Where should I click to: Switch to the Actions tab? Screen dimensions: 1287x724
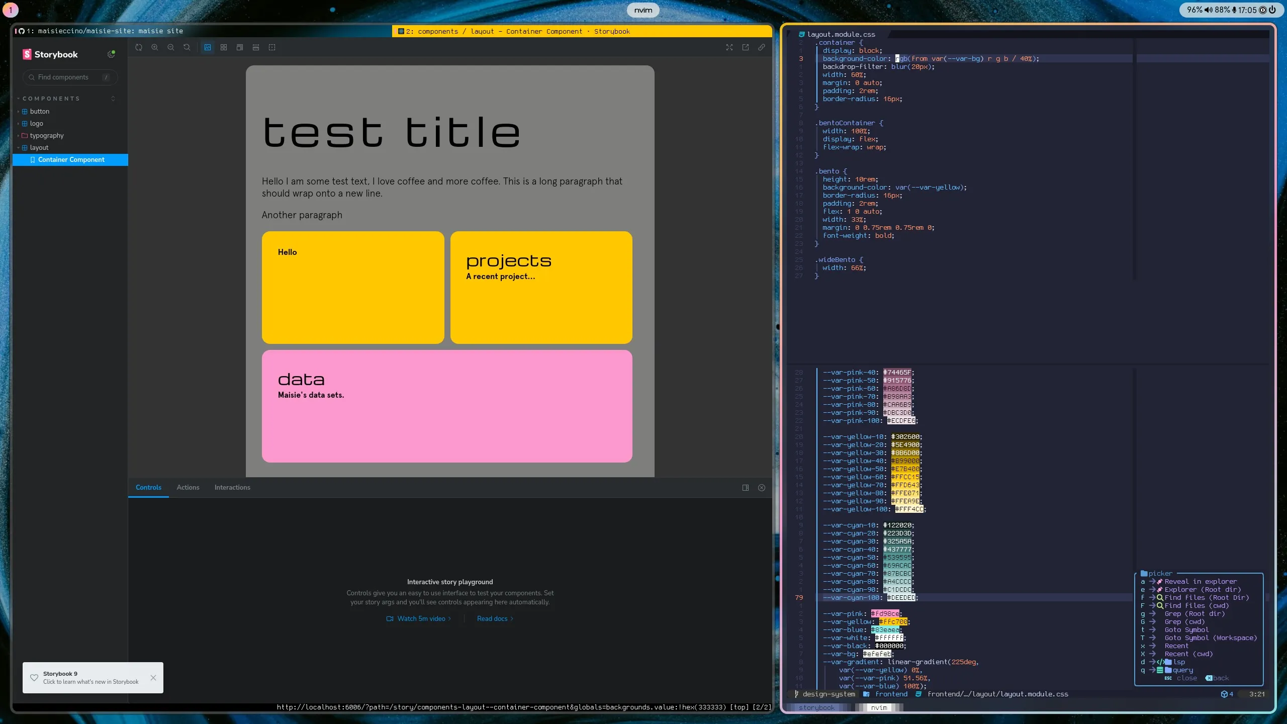pos(188,487)
